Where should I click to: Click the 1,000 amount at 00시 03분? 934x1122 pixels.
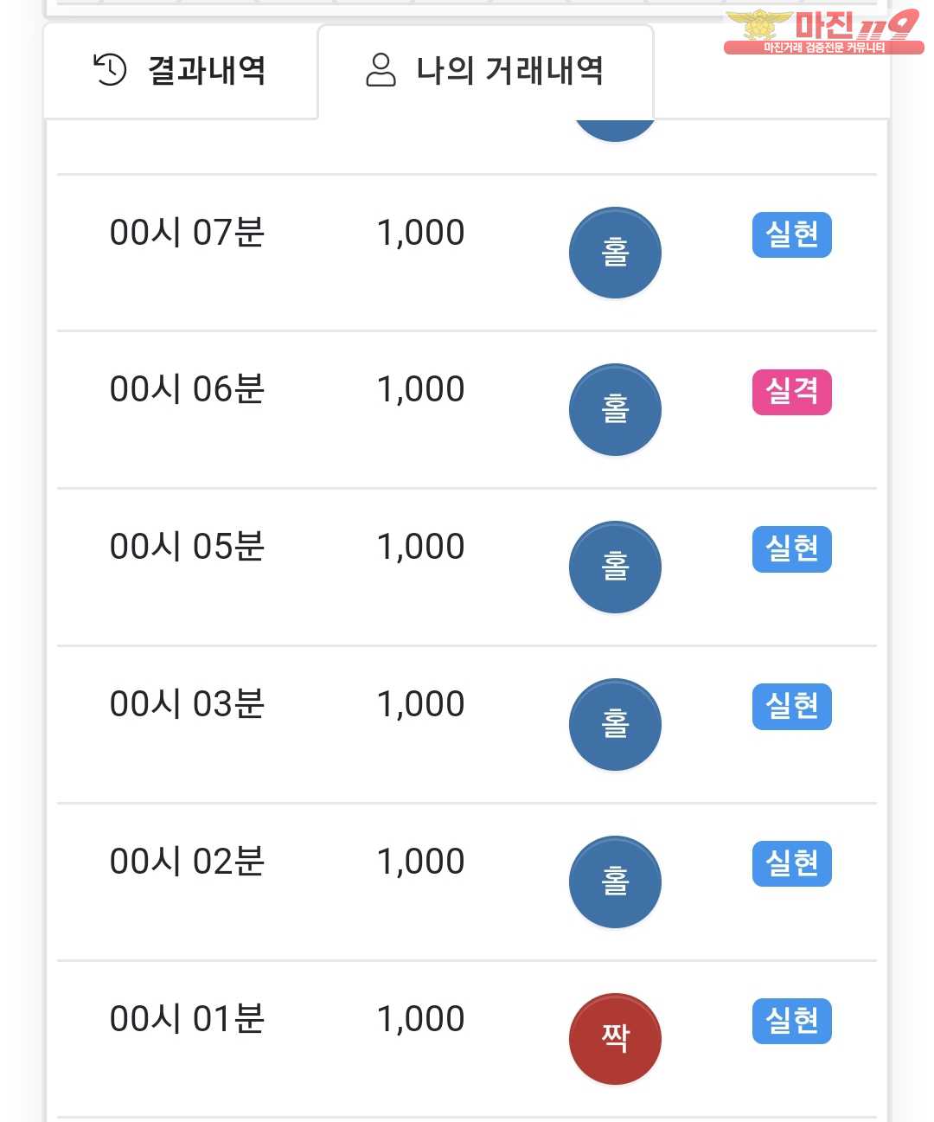click(x=420, y=704)
